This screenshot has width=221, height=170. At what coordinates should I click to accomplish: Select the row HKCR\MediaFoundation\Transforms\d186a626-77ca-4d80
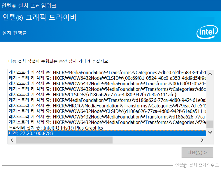(107, 100)
